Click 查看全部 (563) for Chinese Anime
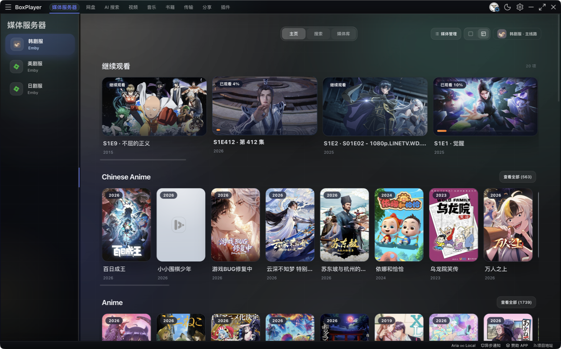Viewport: 561px width, 349px height. [x=517, y=177]
